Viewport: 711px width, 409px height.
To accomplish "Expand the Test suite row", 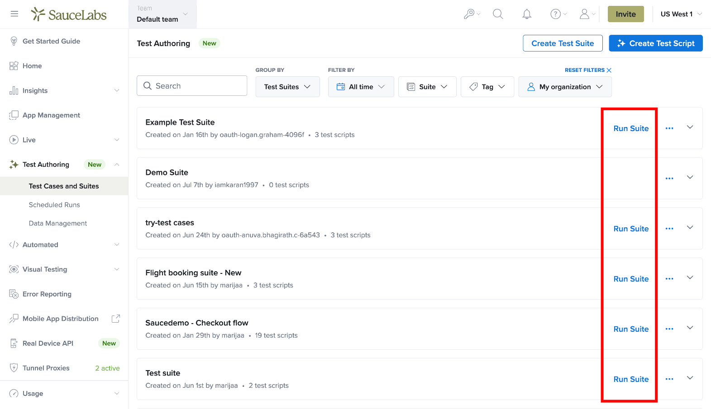I will coord(690,378).
